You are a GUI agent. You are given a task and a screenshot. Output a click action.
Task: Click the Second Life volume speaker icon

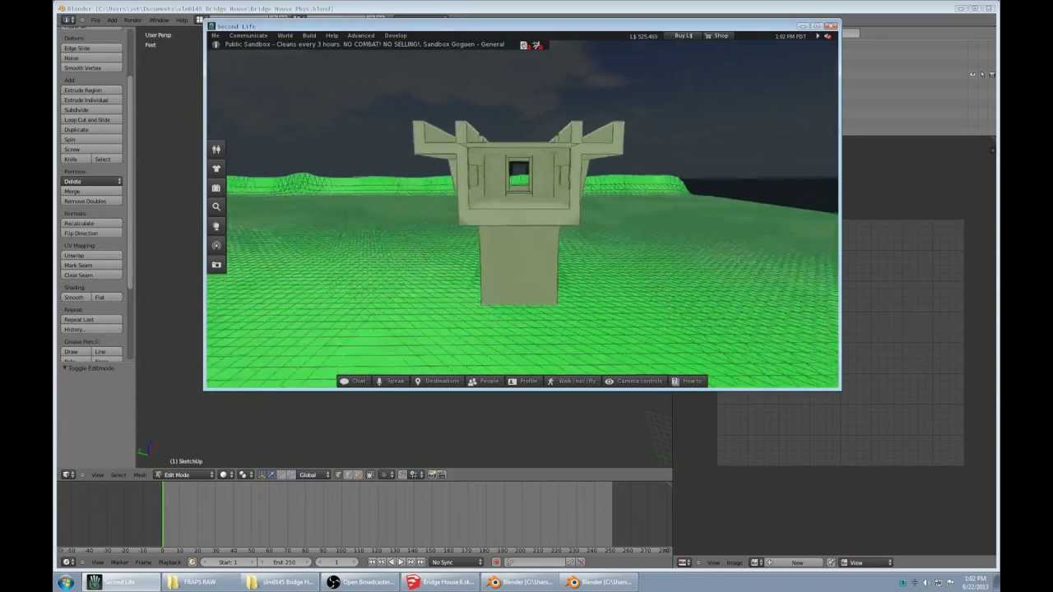pyautogui.click(x=828, y=36)
